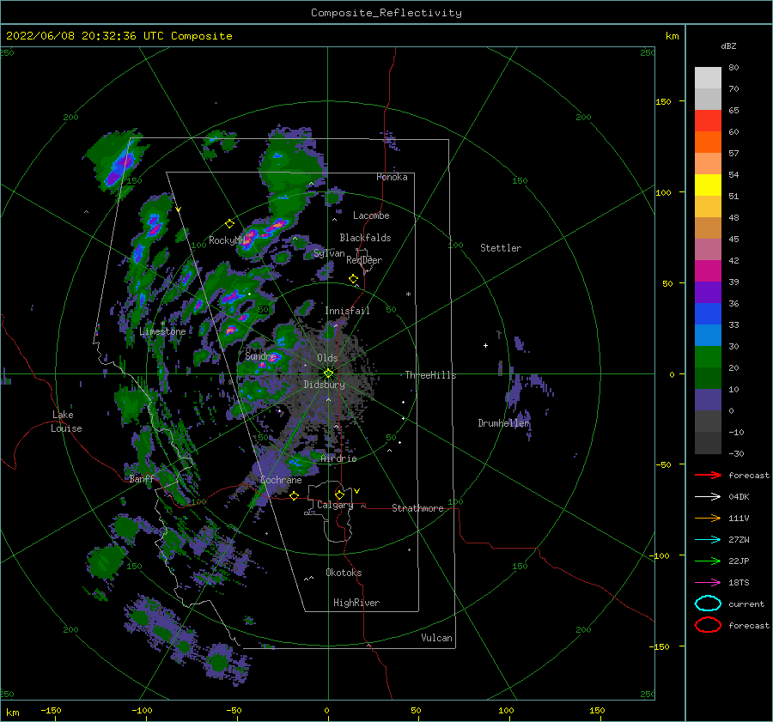Viewport: 773px width, 722px height.
Task: Click the Cochrane label
Action: point(281,480)
